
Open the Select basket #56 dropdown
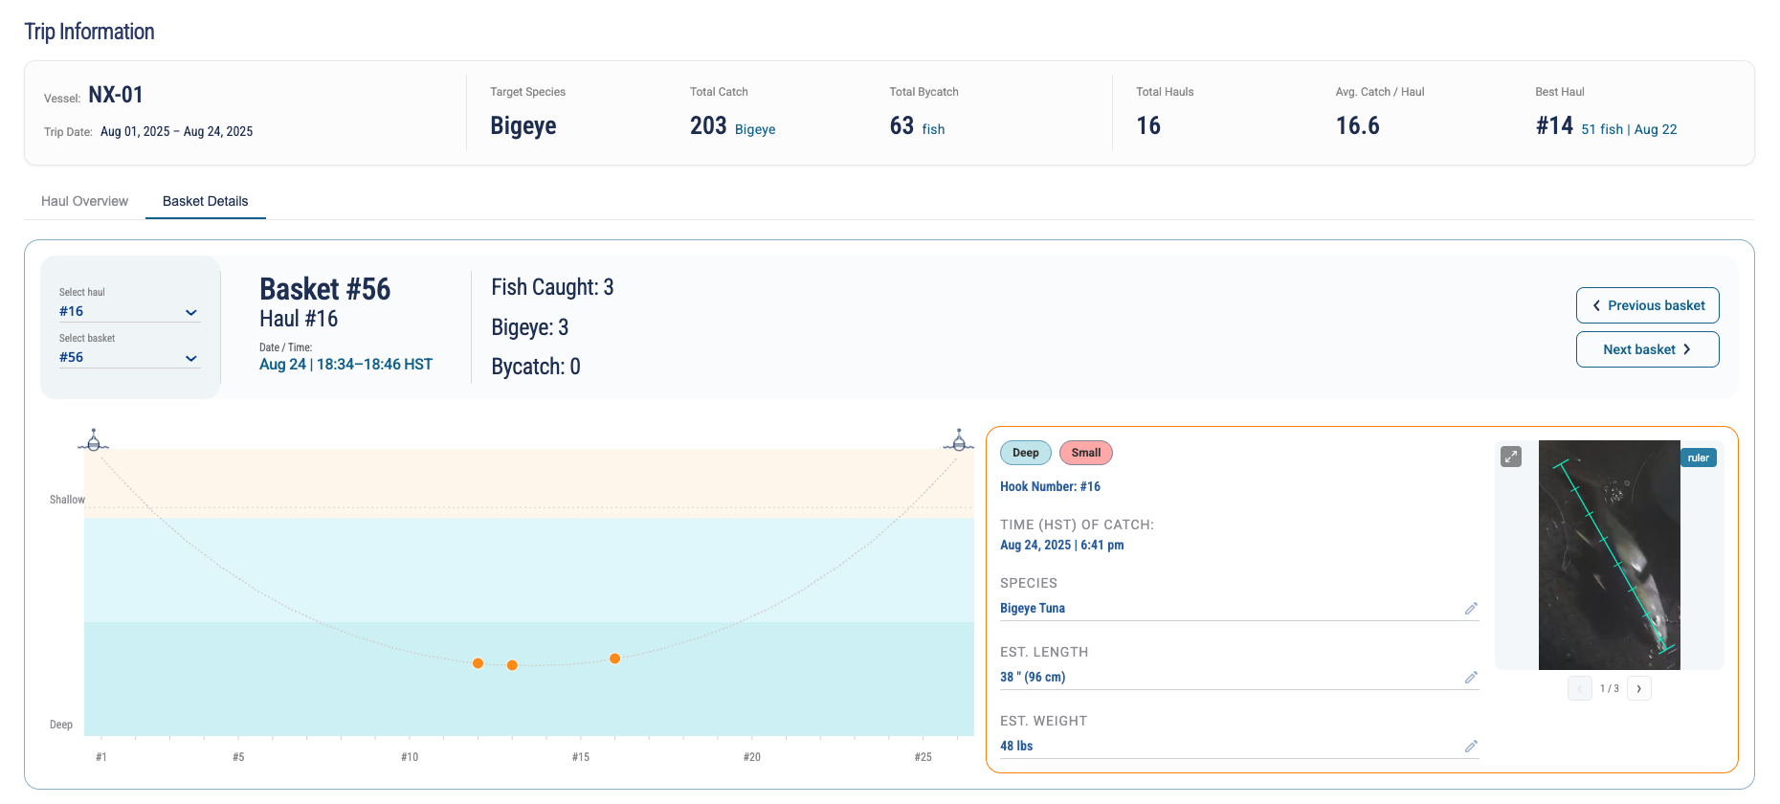[129, 358]
